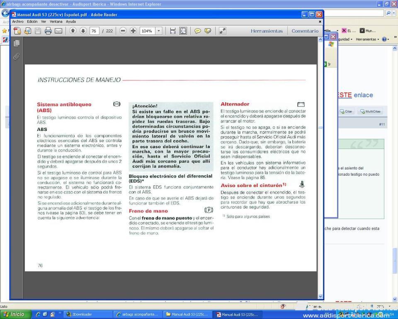This screenshot has width=398, height=319.
Task: Go to previous page with up arrow
Action: 73,31
